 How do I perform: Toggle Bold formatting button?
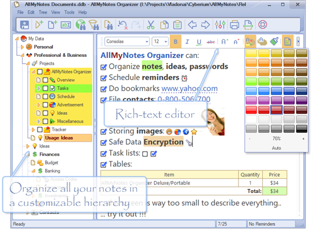tap(175, 42)
